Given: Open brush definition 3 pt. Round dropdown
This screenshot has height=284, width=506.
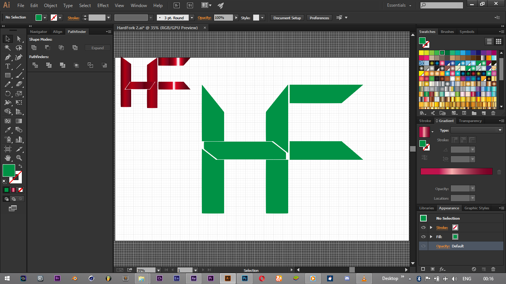Looking at the screenshot, I should coord(192,17).
